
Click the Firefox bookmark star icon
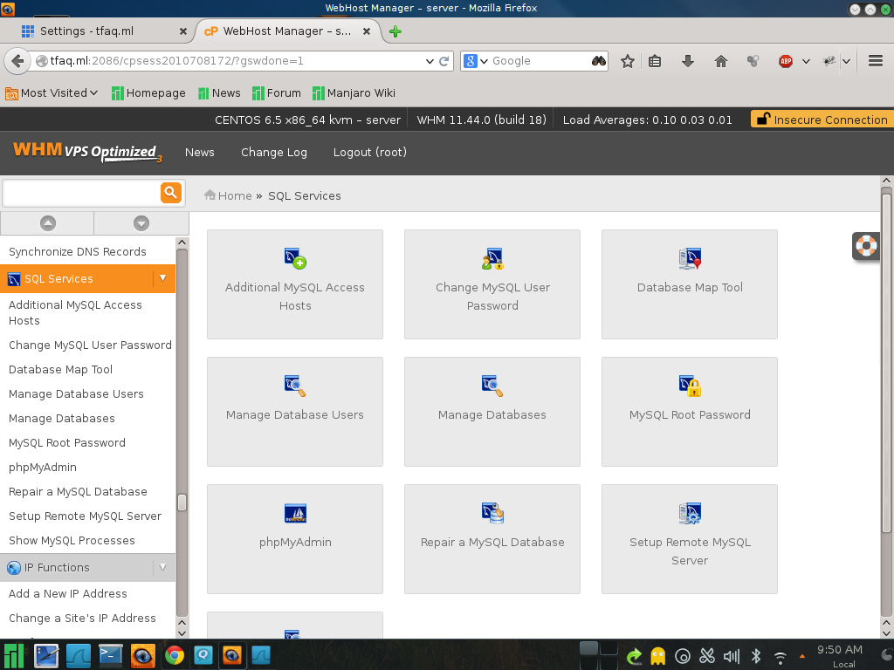(x=627, y=61)
